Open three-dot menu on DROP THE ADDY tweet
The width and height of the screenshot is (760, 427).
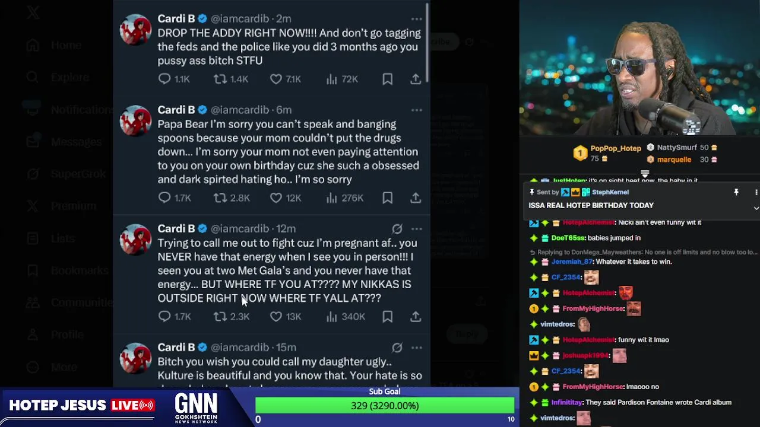[416, 19]
